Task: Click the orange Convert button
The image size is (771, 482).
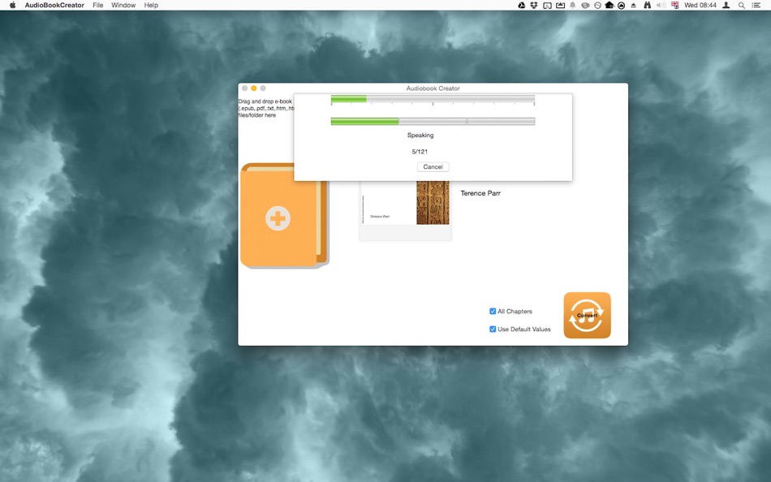Action: tap(587, 316)
